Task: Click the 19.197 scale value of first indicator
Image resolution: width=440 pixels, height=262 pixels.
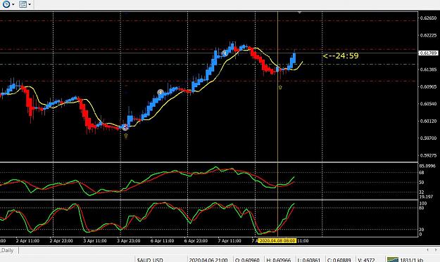Action: pos(426,197)
